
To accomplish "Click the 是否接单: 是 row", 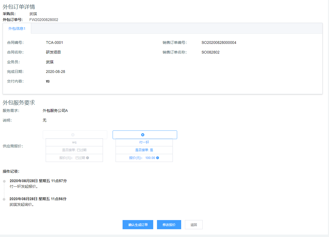I will click(x=144, y=150).
